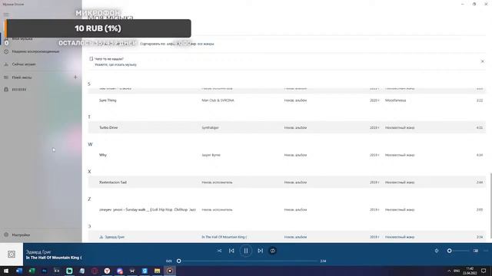Open the taskbar clock and date
This screenshot has height=276, width=492.
(x=470, y=271)
